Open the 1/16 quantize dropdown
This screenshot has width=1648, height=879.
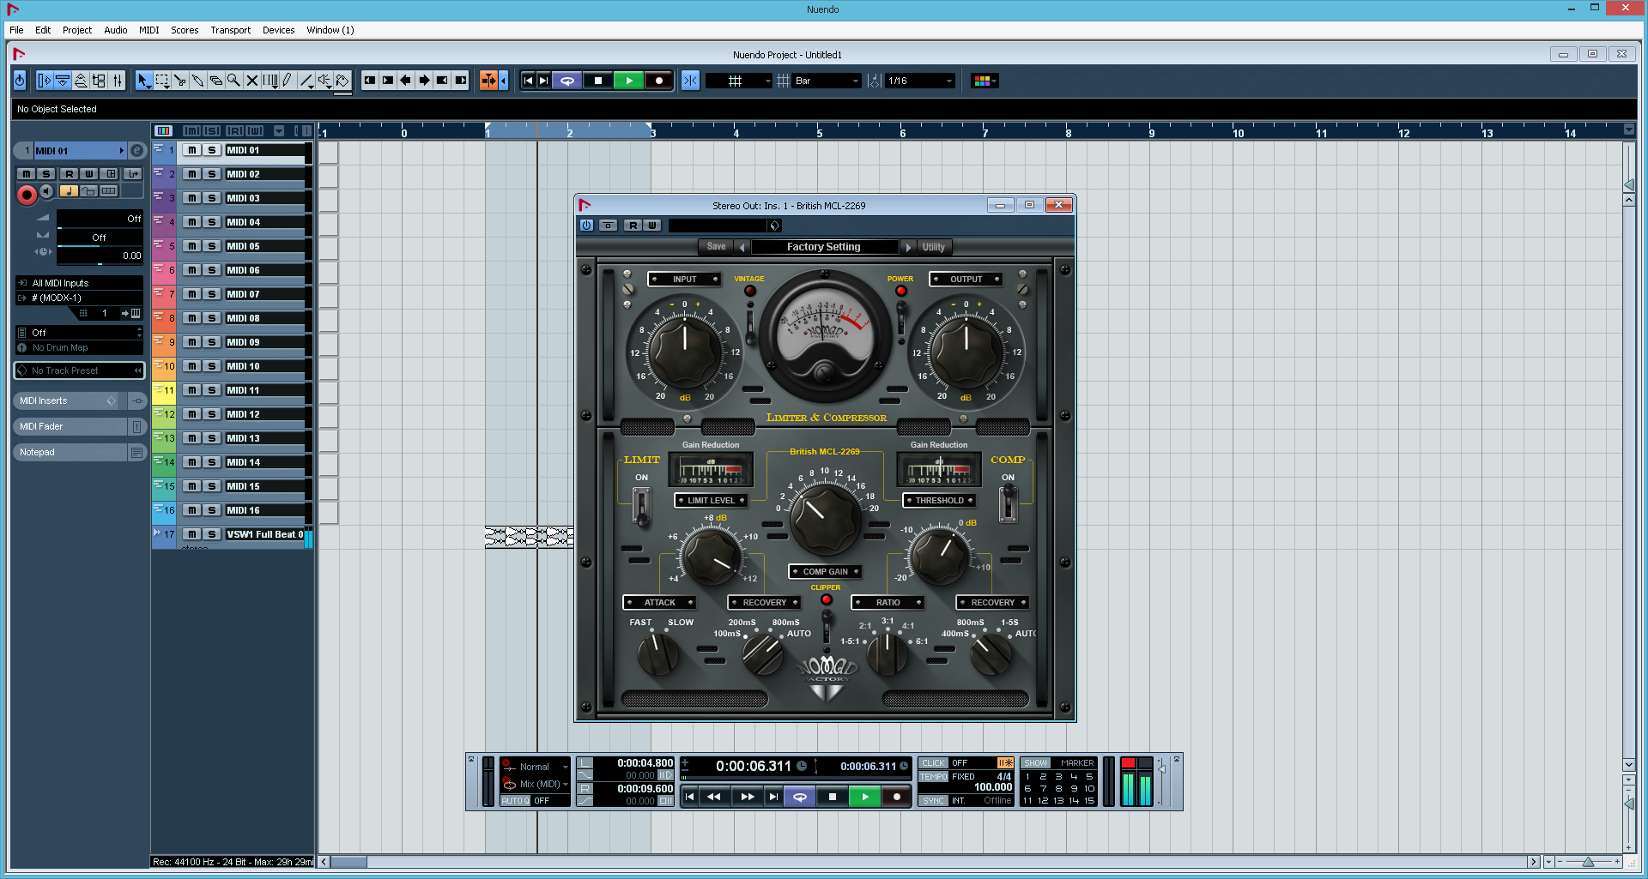(x=920, y=81)
